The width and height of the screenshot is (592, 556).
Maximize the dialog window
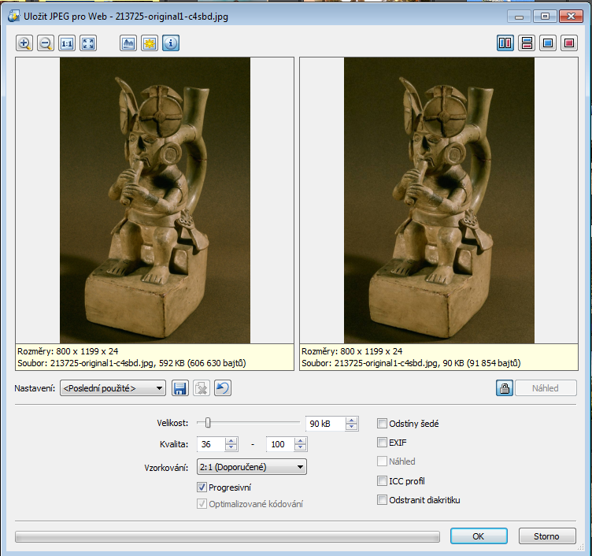tap(545, 17)
